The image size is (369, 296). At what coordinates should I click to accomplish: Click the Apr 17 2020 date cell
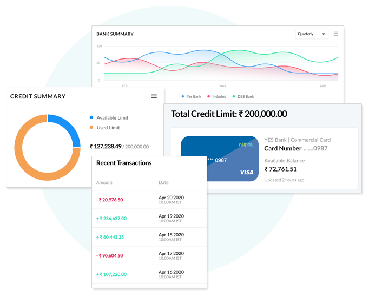[x=171, y=255]
